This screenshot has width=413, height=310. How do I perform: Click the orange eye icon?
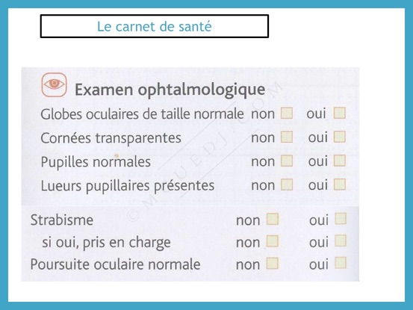tap(54, 85)
